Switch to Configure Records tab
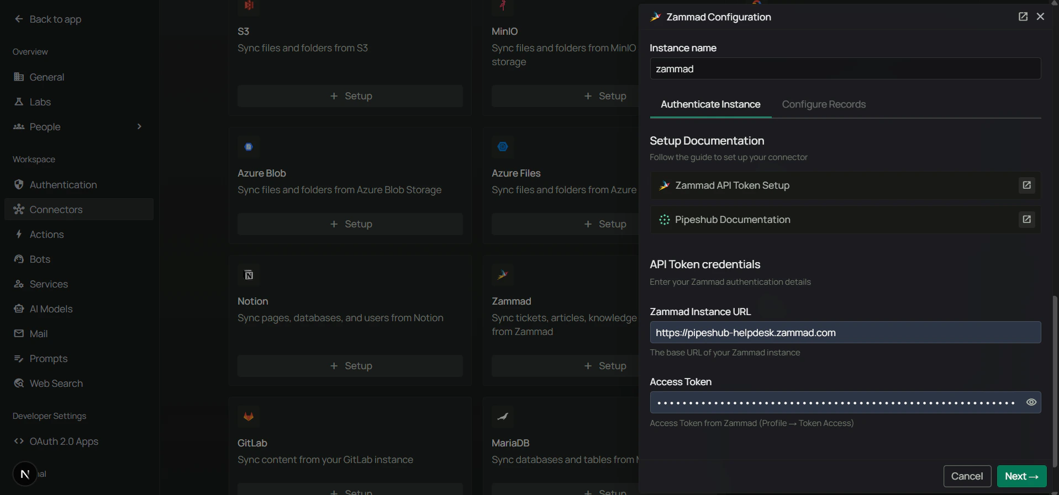This screenshot has width=1059, height=495. [824, 104]
